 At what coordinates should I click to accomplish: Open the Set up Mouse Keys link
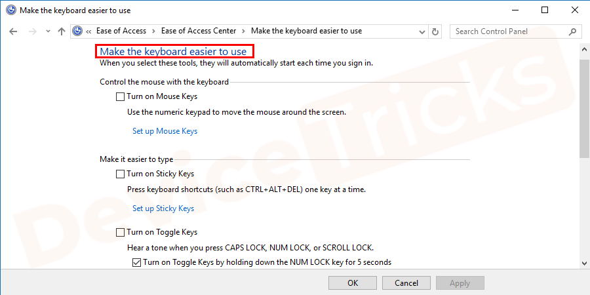[x=165, y=131]
